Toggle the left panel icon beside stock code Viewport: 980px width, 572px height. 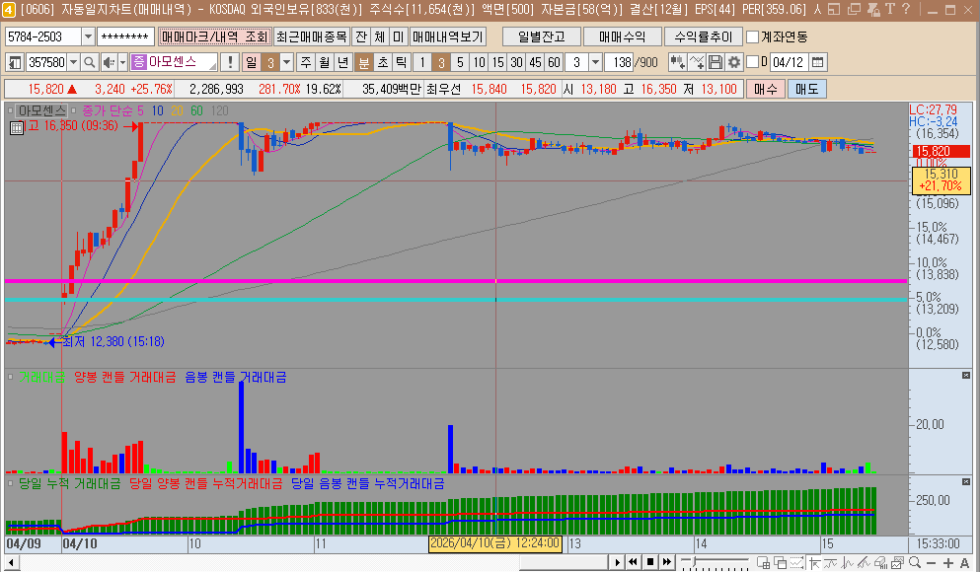(15, 62)
